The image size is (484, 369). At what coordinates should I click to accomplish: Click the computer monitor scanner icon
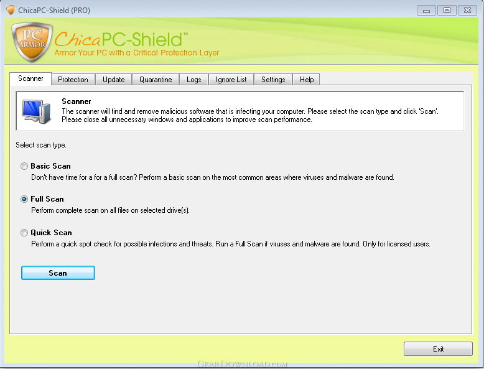[x=36, y=111]
